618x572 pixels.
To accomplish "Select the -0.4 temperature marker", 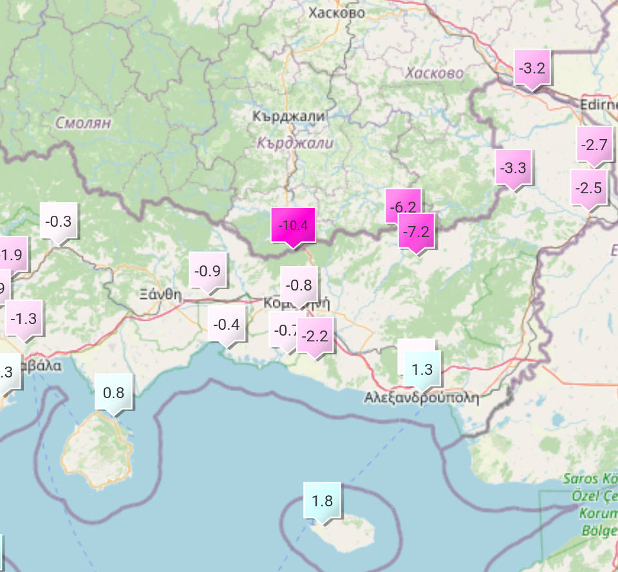I will (227, 324).
